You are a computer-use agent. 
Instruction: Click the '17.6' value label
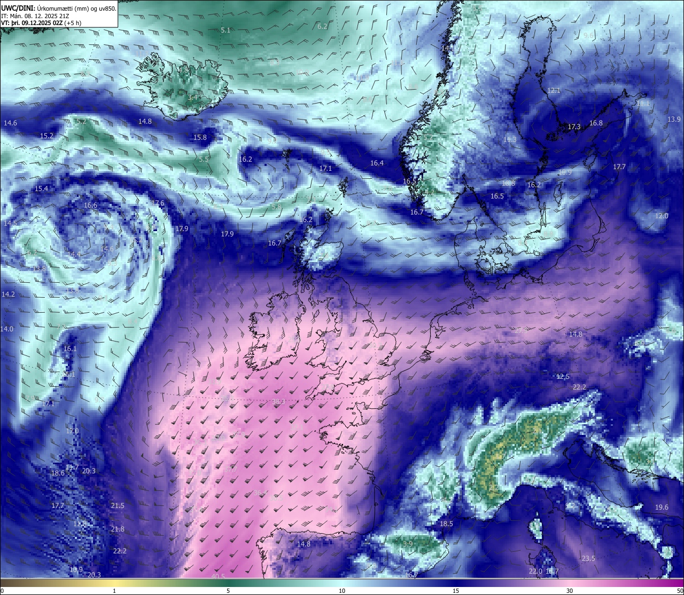pos(158,203)
